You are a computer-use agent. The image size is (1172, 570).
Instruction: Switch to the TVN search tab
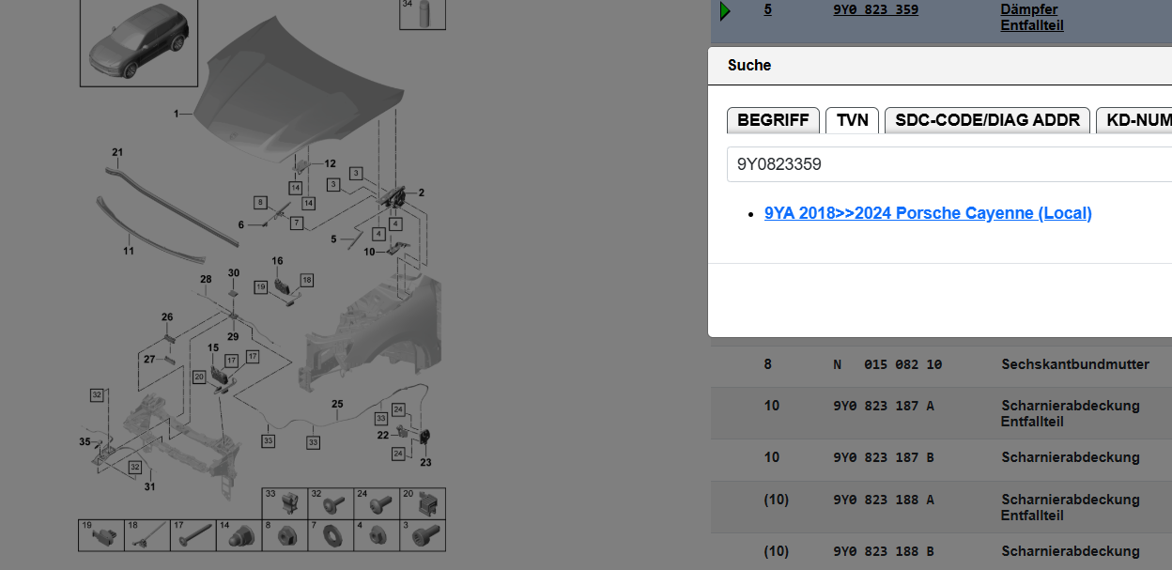pos(853,120)
